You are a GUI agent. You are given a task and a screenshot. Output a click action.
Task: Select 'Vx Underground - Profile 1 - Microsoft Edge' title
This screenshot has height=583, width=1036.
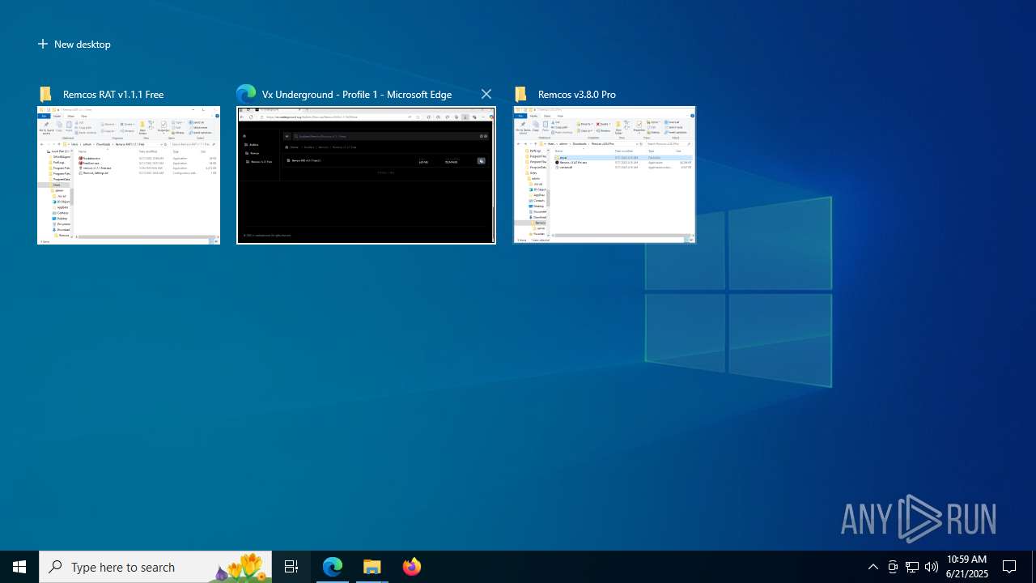pos(357,95)
